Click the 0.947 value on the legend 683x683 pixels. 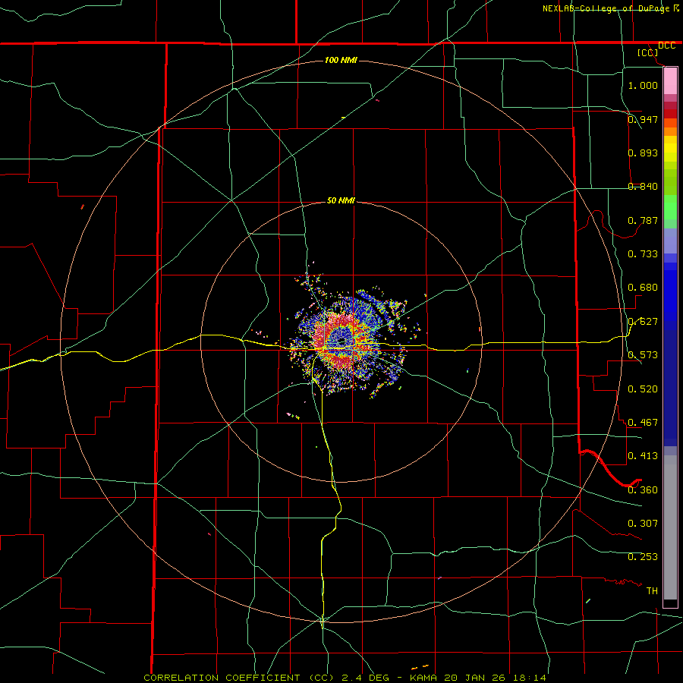643,119
